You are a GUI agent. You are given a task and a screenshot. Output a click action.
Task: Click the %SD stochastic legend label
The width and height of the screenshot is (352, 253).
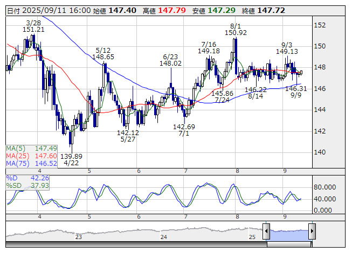tap(14, 186)
